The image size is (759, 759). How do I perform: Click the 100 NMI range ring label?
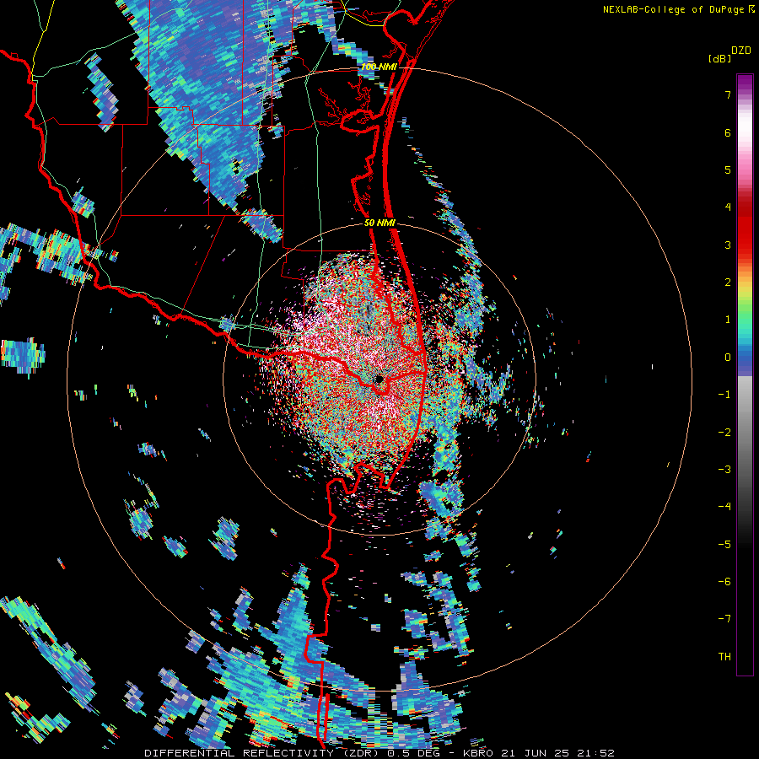(x=379, y=67)
